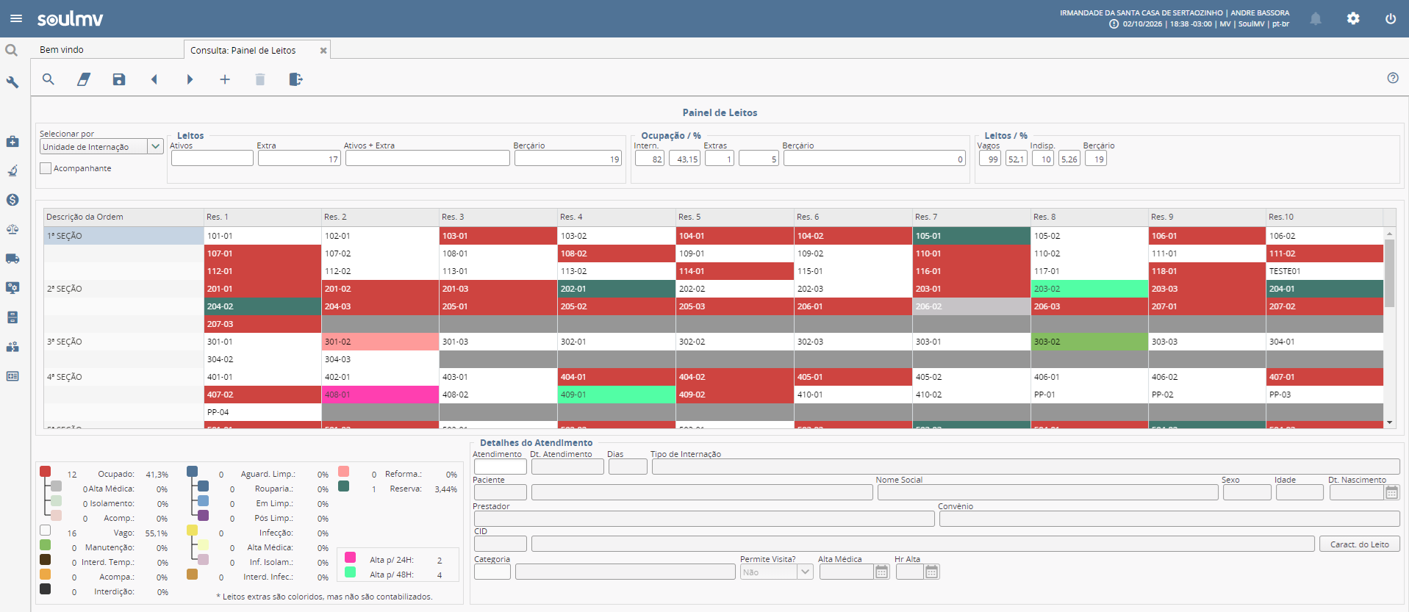Select bed 408-01 in the grid
Image resolution: width=1409 pixels, height=612 pixels.
click(x=380, y=395)
